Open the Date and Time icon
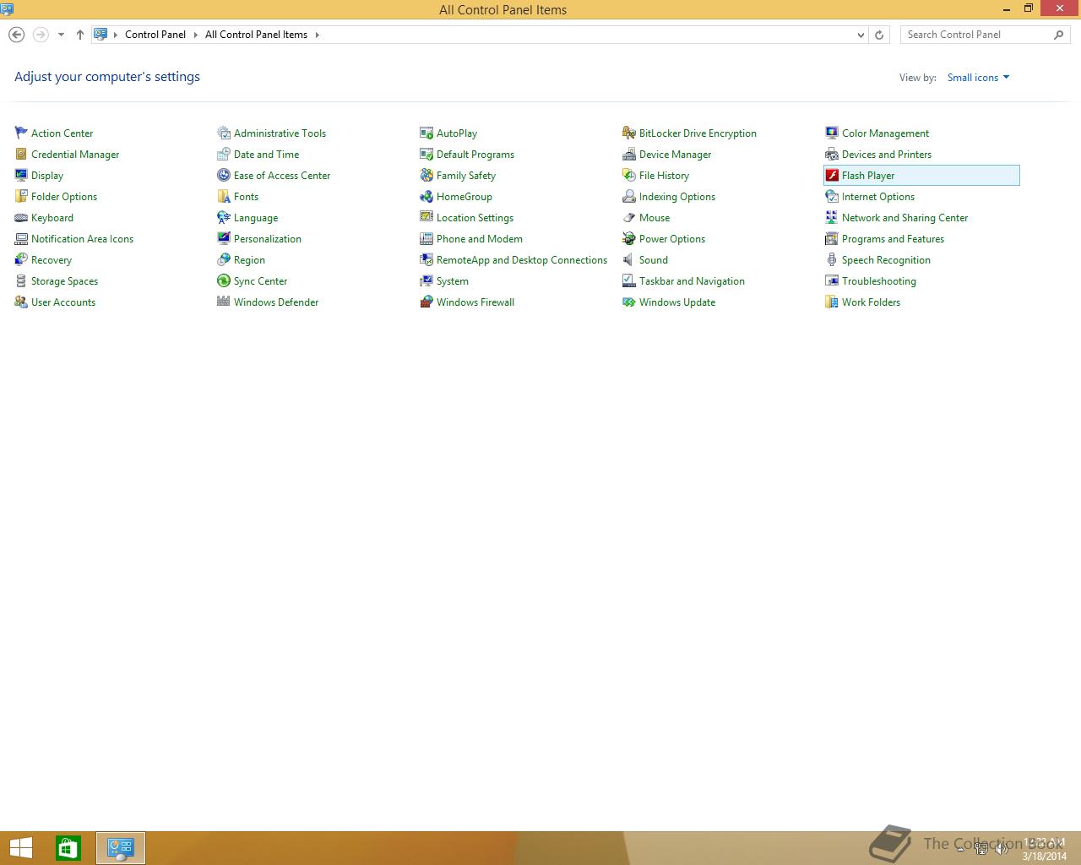Screen dimensions: 1081x865 [224, 154]
